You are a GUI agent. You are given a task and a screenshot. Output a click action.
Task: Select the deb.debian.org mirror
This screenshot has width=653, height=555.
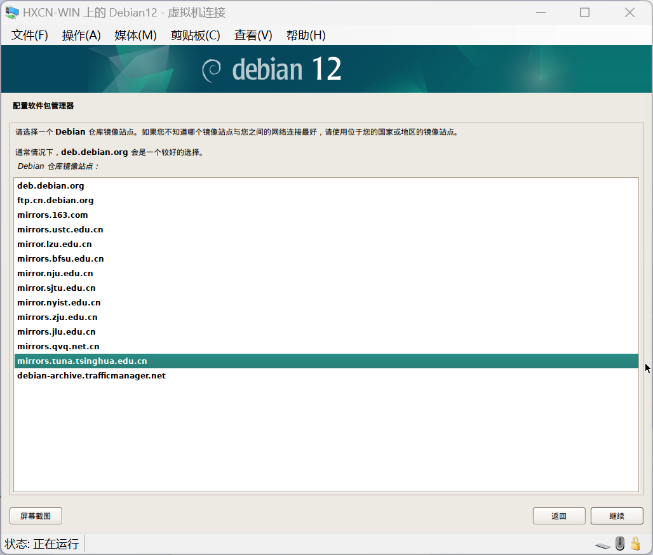coord(326,185)
